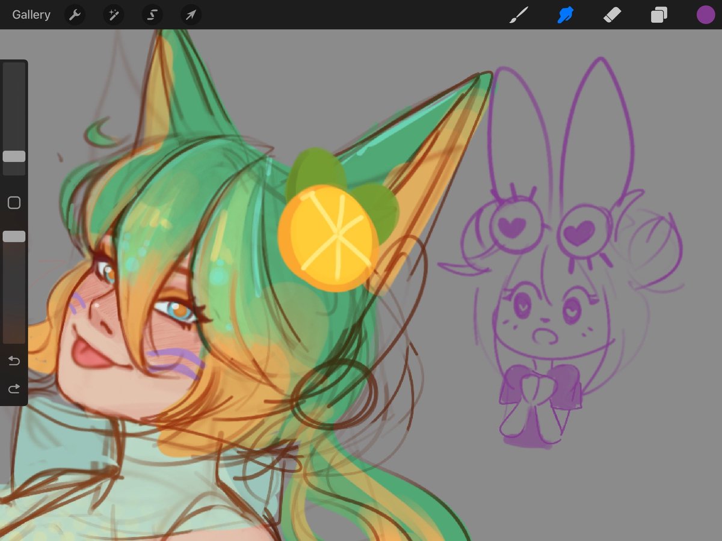Expand the layers stack panel
722x541 pixels.
click(658, 14)
